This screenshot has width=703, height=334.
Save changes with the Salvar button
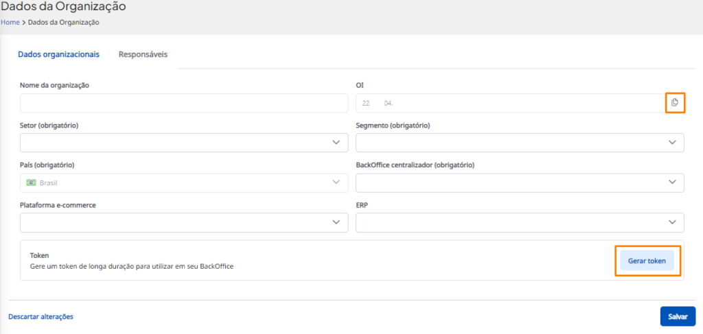[x=678, y=316]
